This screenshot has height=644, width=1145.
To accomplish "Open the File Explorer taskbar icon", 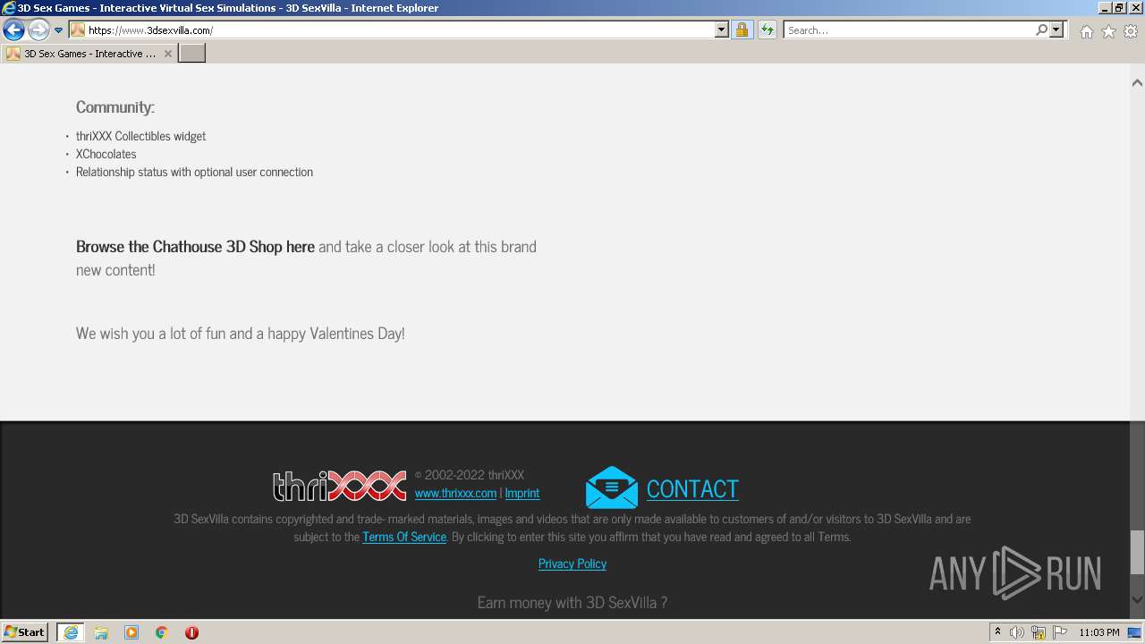I will tap(101, 632).
